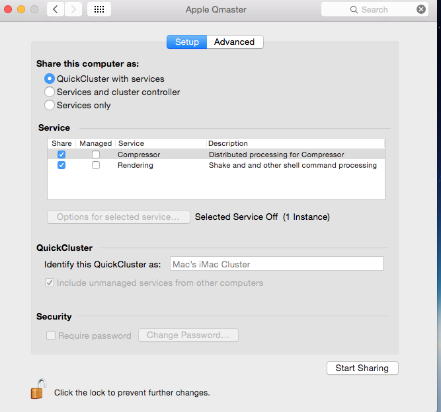Edit the QuickCluster name field
Screen dimensions: 441x412
276,263
